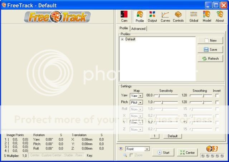This screenshot has height=162, width=229.
Task: Open the About help icon
Action: point(219,16)
